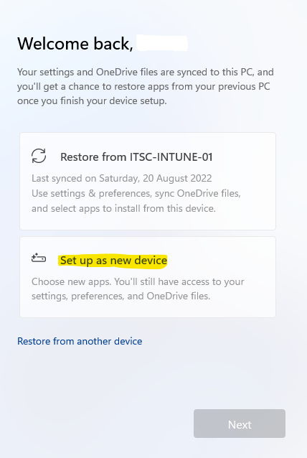This screenshot has width=307, height=458.
Task: Click the 20 August 2022 sync date
Action: [x=177, y=178]
